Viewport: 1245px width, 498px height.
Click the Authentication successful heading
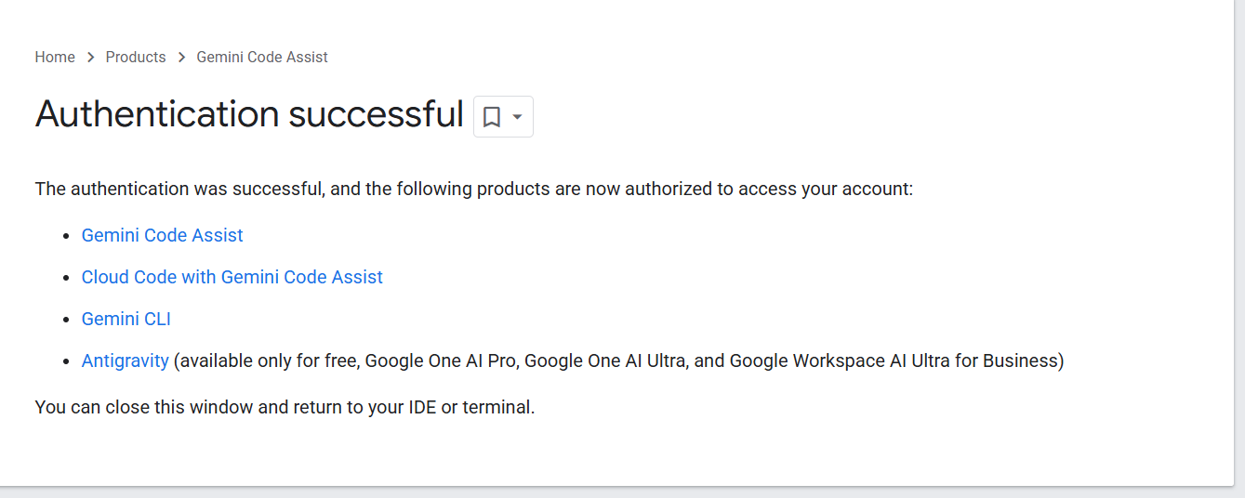pos(249,114)
